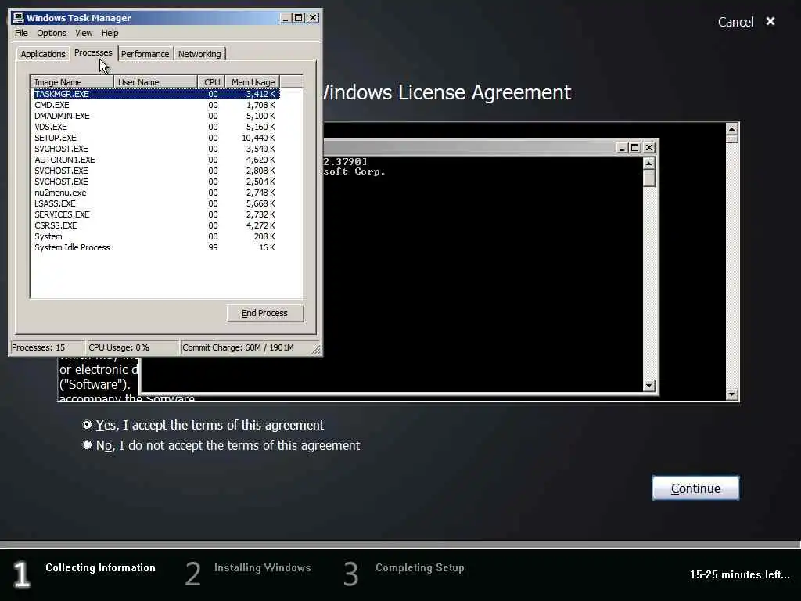Select SVCHOST.EXE using 3,540 K
Viewport: 801px width, 601px height.
[x=156, y=149]
